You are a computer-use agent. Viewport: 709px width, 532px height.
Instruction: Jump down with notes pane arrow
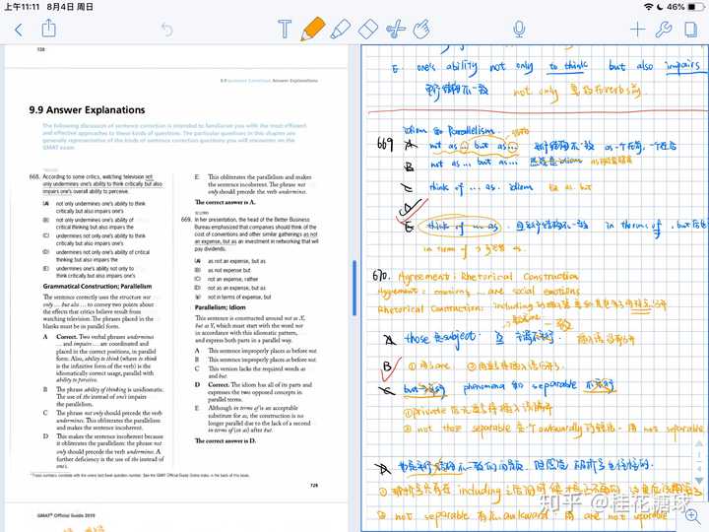pyautogui.click(x=699, y=480)
